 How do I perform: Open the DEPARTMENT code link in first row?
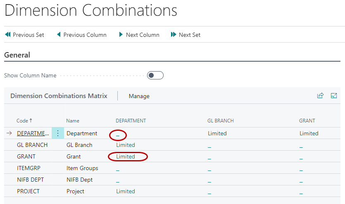pos(33,133)
